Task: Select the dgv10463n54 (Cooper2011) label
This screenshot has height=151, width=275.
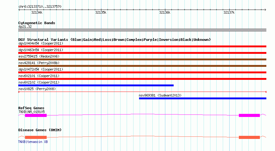Action: (x=41, y=50)
